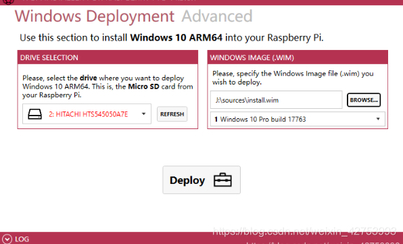Expand the Windows 10 Pro build dropdown
Viewport: 403px width, 244px height.
[298, 119]
